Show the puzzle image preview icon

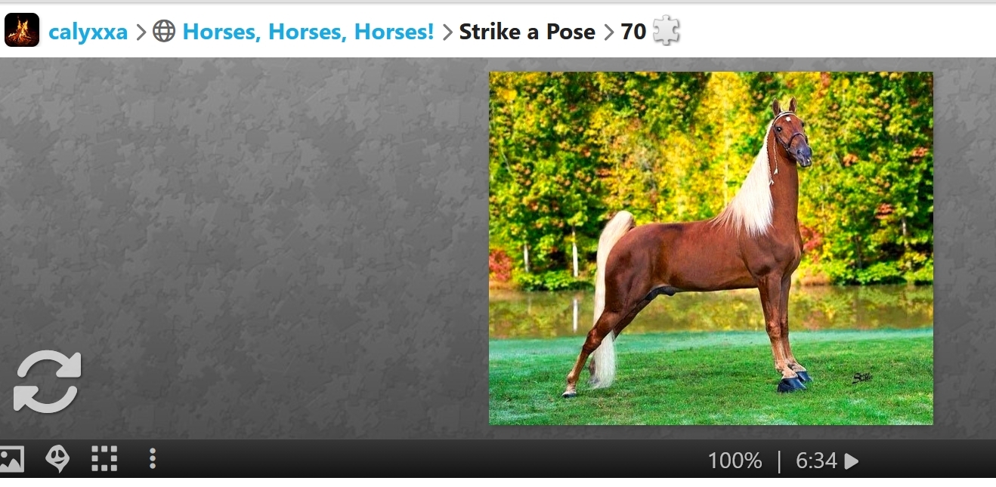[11, 459]
